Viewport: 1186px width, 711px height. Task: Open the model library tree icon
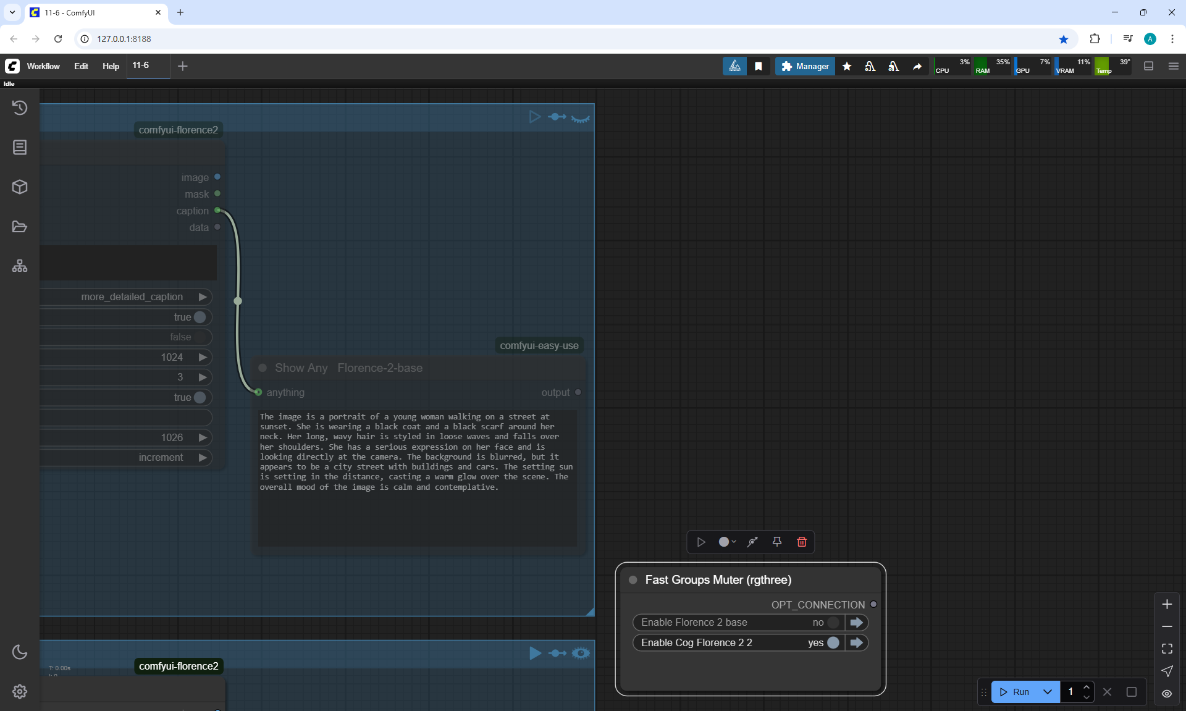(20, 266)
